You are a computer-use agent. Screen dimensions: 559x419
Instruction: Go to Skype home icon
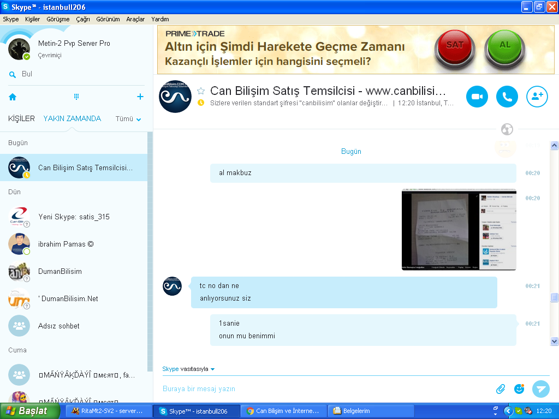13,97
